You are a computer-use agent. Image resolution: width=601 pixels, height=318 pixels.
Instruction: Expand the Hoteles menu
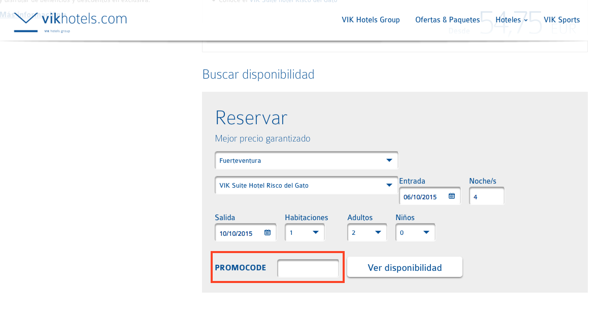[512, 20]
